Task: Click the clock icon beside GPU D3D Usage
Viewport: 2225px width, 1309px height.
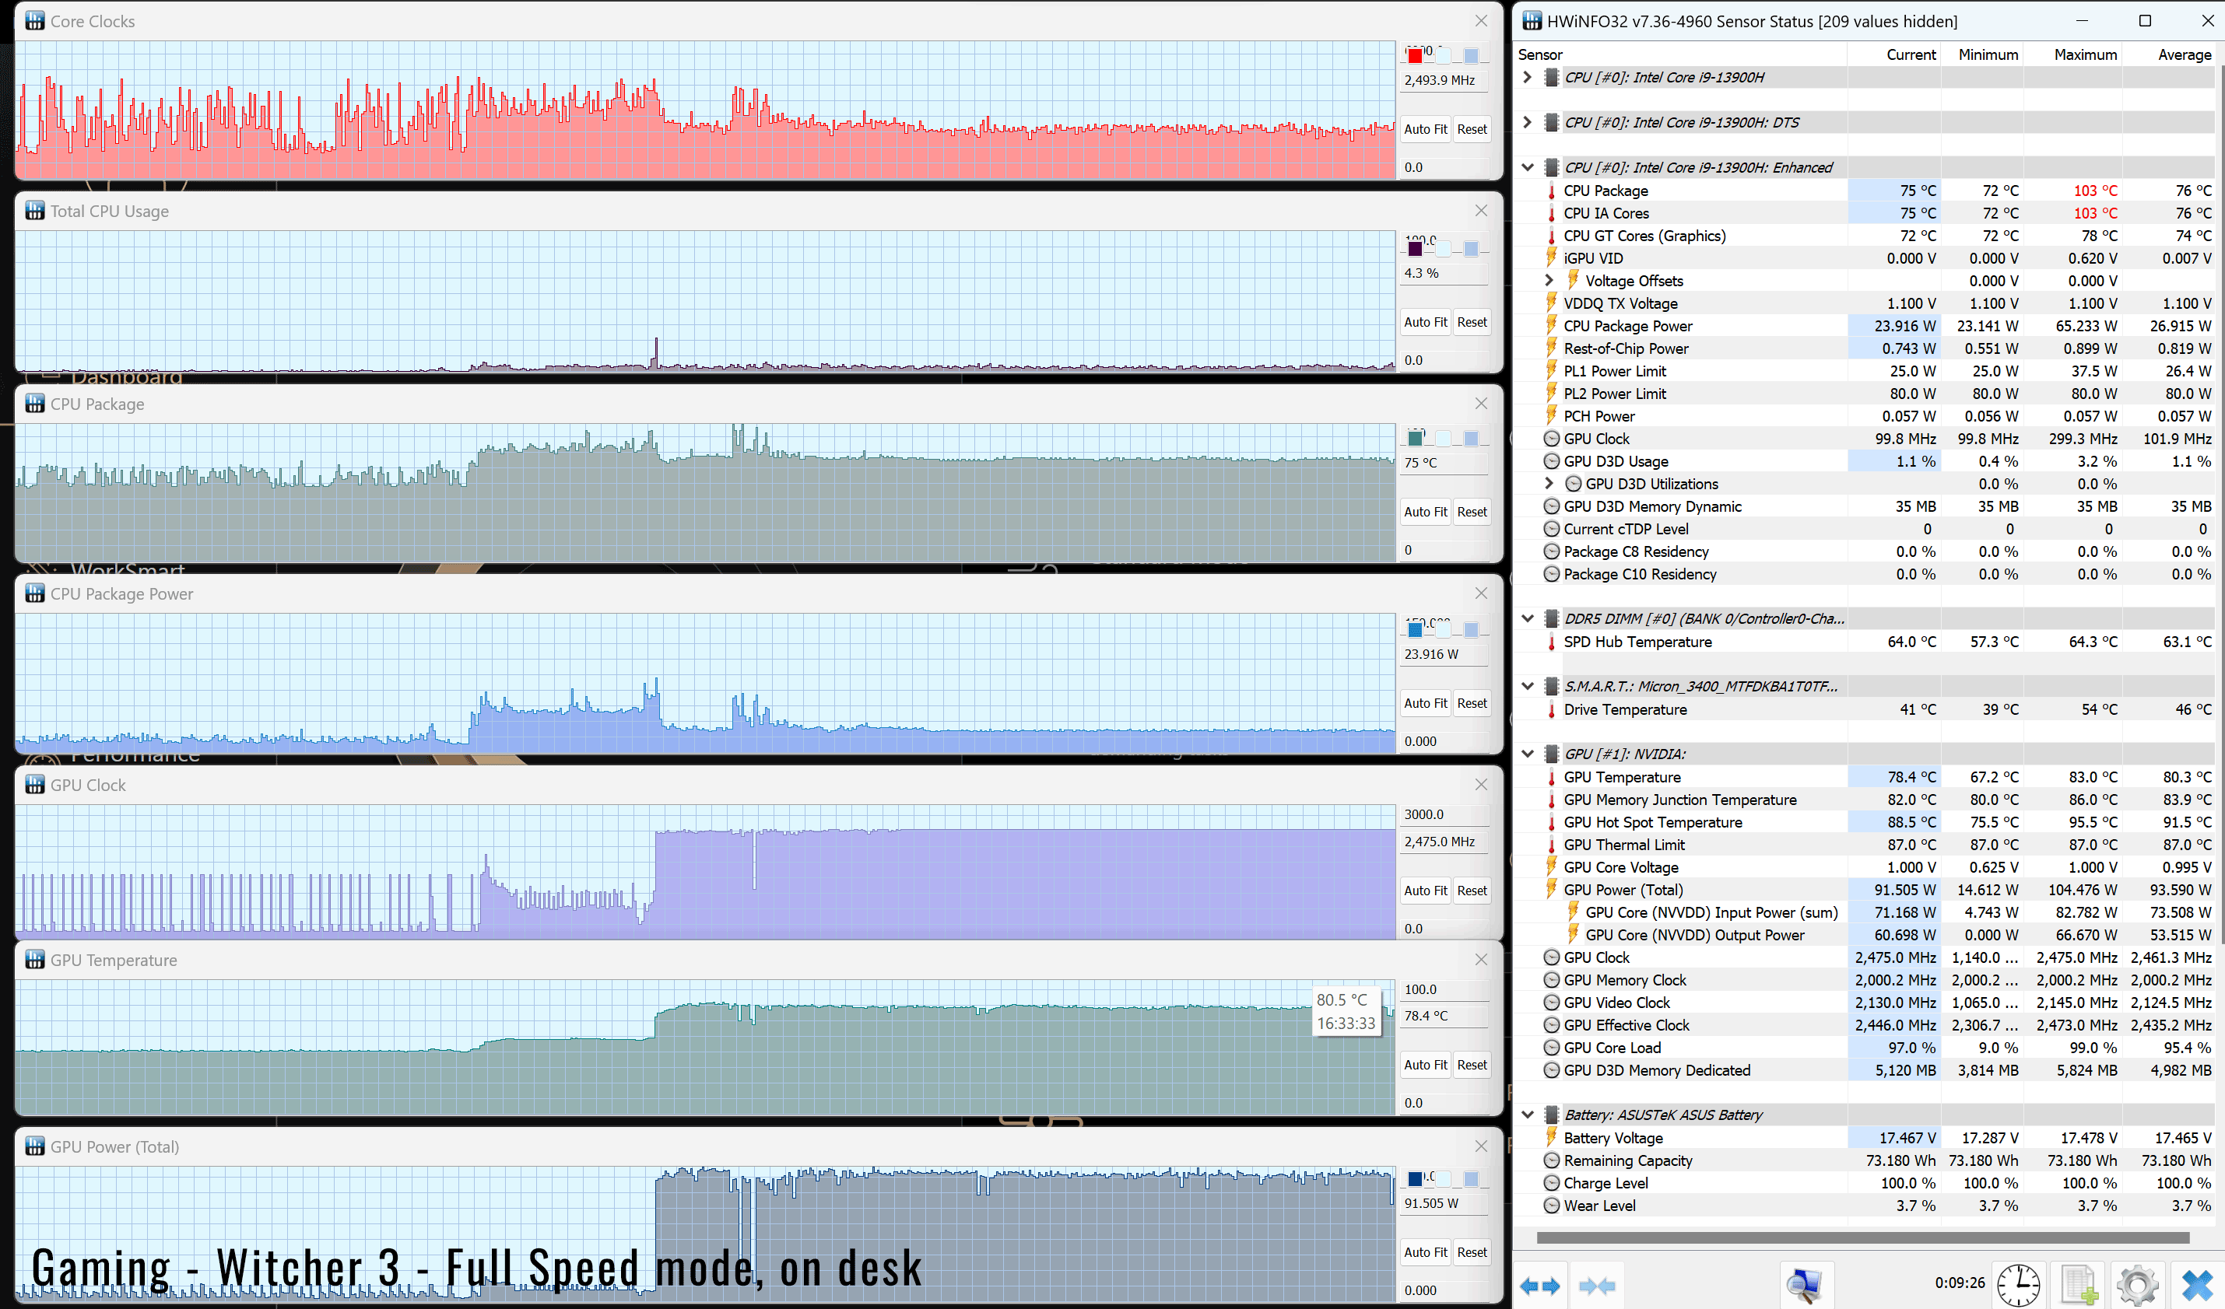Action: coord(1551,460)
